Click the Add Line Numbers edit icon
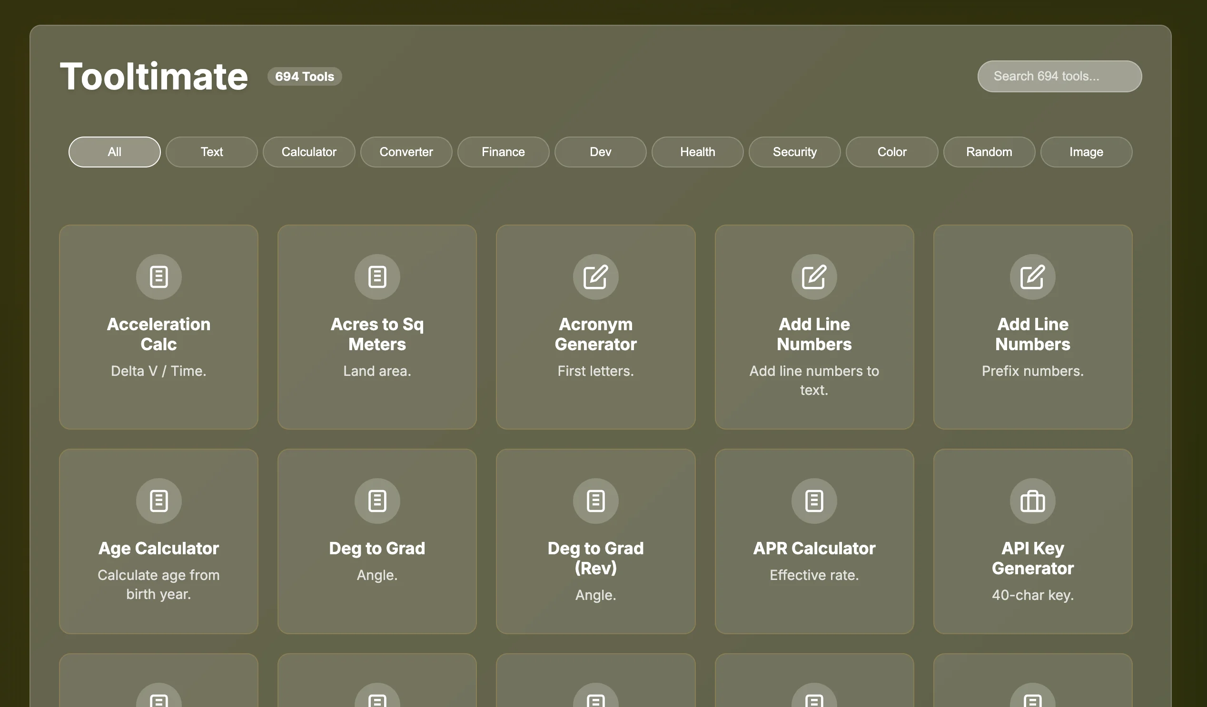 pos(814,277)
